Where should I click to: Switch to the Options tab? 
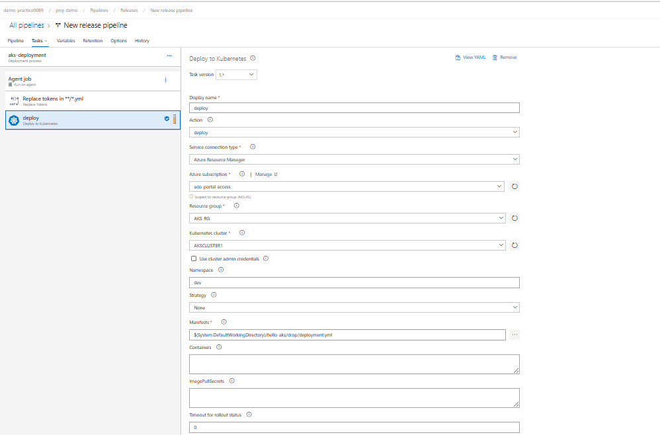pos(118,41)
